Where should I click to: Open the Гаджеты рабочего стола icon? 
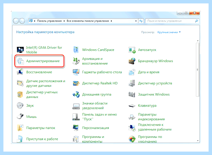[x=76, y=72]
